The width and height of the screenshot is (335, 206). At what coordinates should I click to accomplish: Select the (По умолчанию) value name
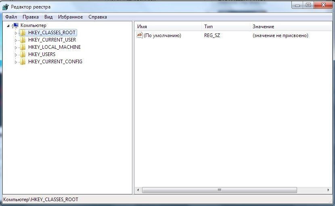(162, 35)
